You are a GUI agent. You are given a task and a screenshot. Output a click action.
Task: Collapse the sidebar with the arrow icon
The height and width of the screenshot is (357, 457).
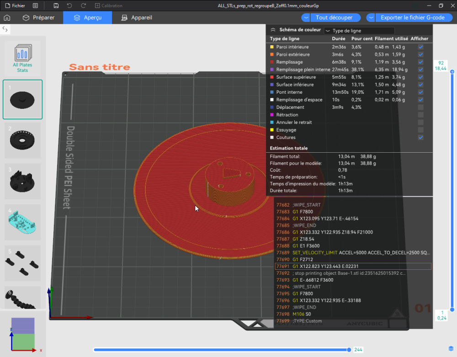click(5, 29)
